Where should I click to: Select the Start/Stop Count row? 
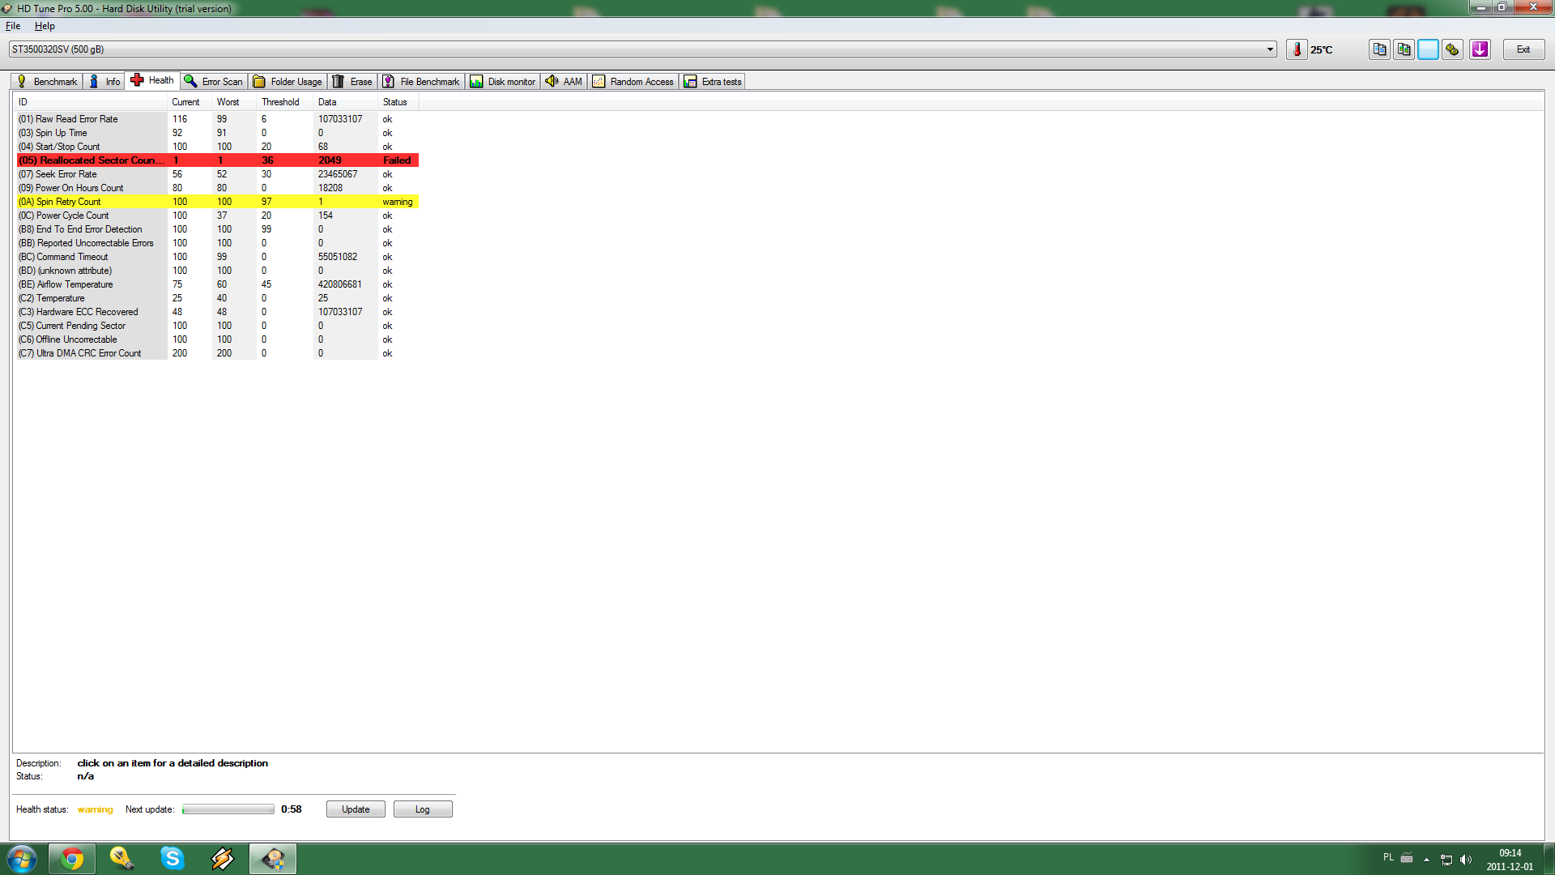coord(217,147)
